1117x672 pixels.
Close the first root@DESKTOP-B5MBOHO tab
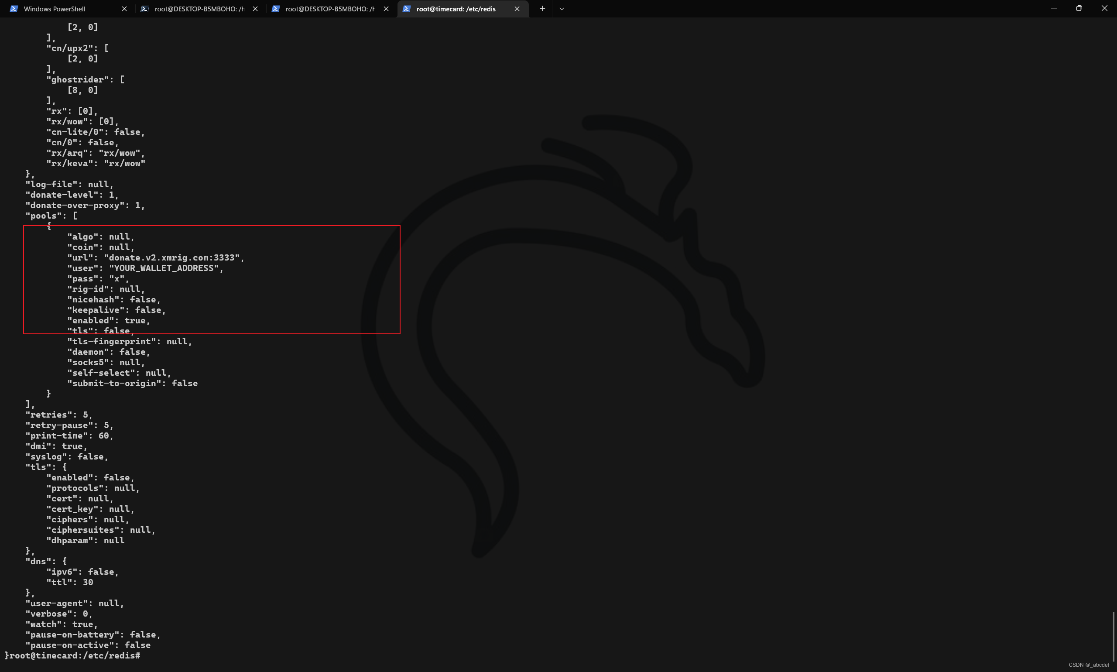pos(255,9)
